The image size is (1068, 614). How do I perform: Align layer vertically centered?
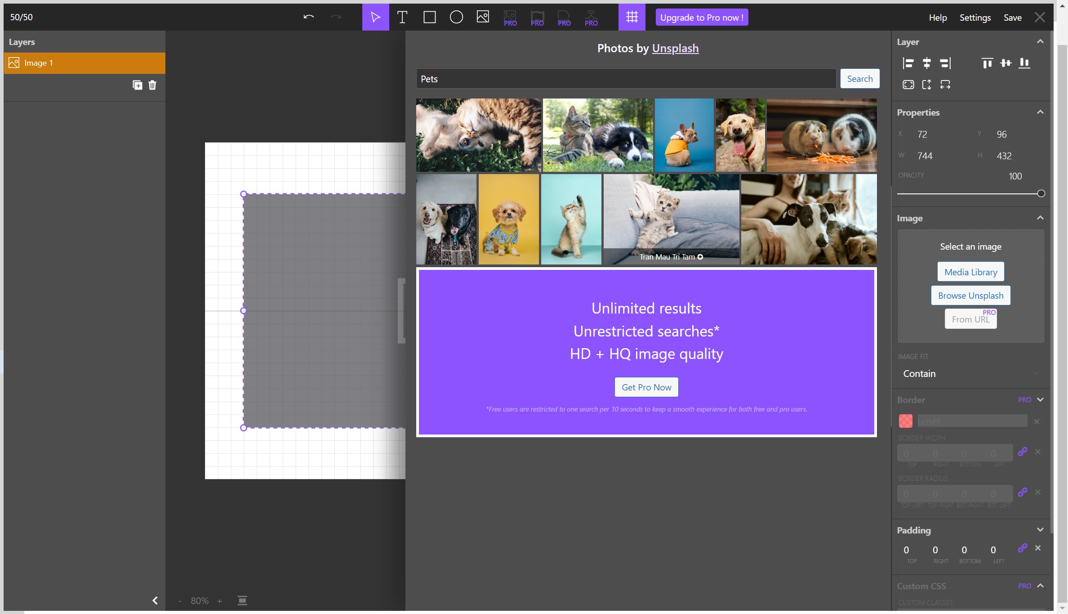[x=1006, y=63]
